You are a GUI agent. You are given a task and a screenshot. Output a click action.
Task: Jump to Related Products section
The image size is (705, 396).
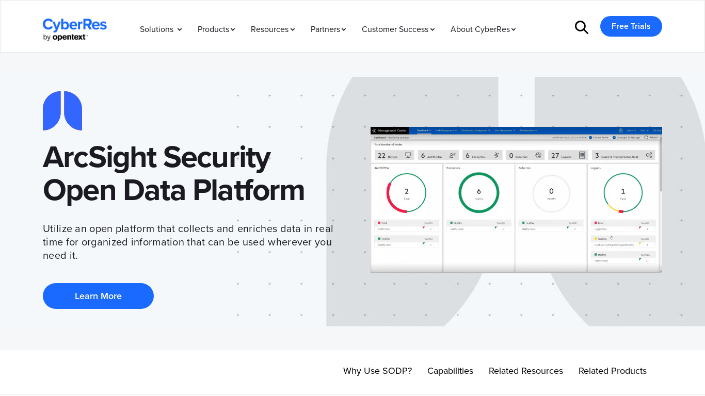point(613,371)
